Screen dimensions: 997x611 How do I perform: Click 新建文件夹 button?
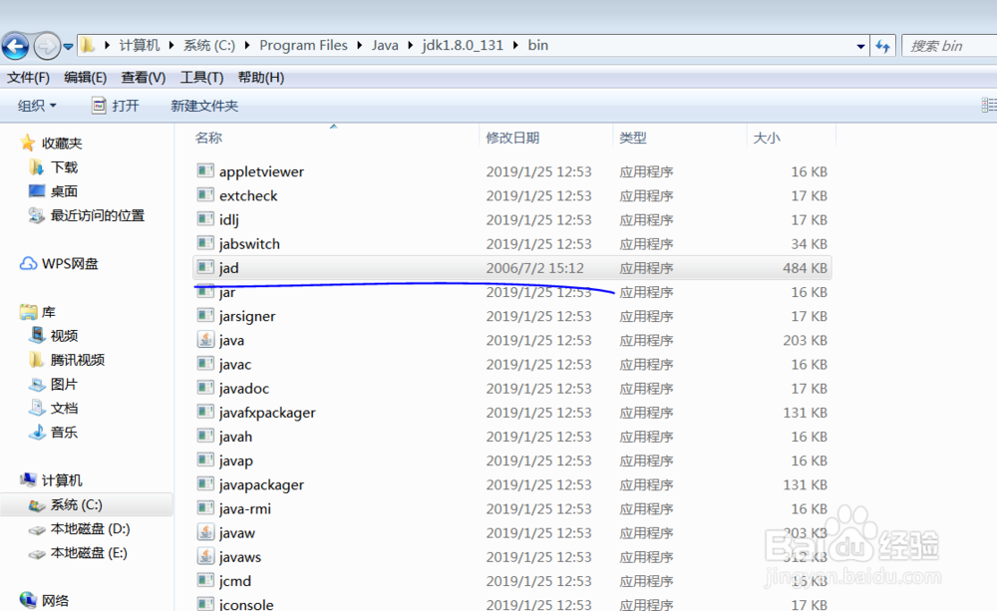[x=204, y=106]
